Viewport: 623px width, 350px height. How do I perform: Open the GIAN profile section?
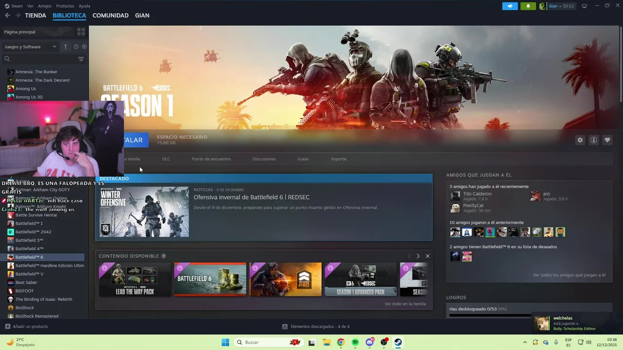142,16
